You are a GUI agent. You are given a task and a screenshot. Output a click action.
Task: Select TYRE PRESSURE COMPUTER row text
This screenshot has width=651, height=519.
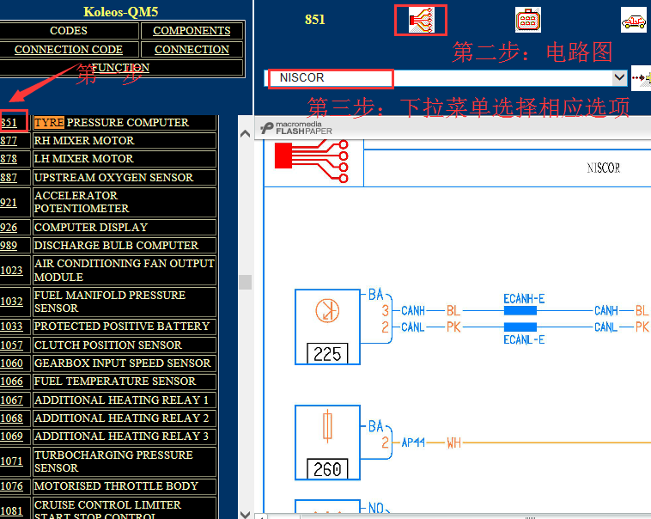(112, 123)
